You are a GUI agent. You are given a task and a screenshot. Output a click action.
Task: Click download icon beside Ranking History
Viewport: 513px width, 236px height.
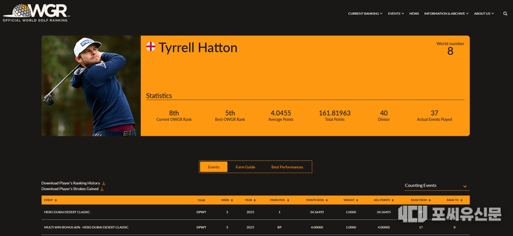click(104, 184)
